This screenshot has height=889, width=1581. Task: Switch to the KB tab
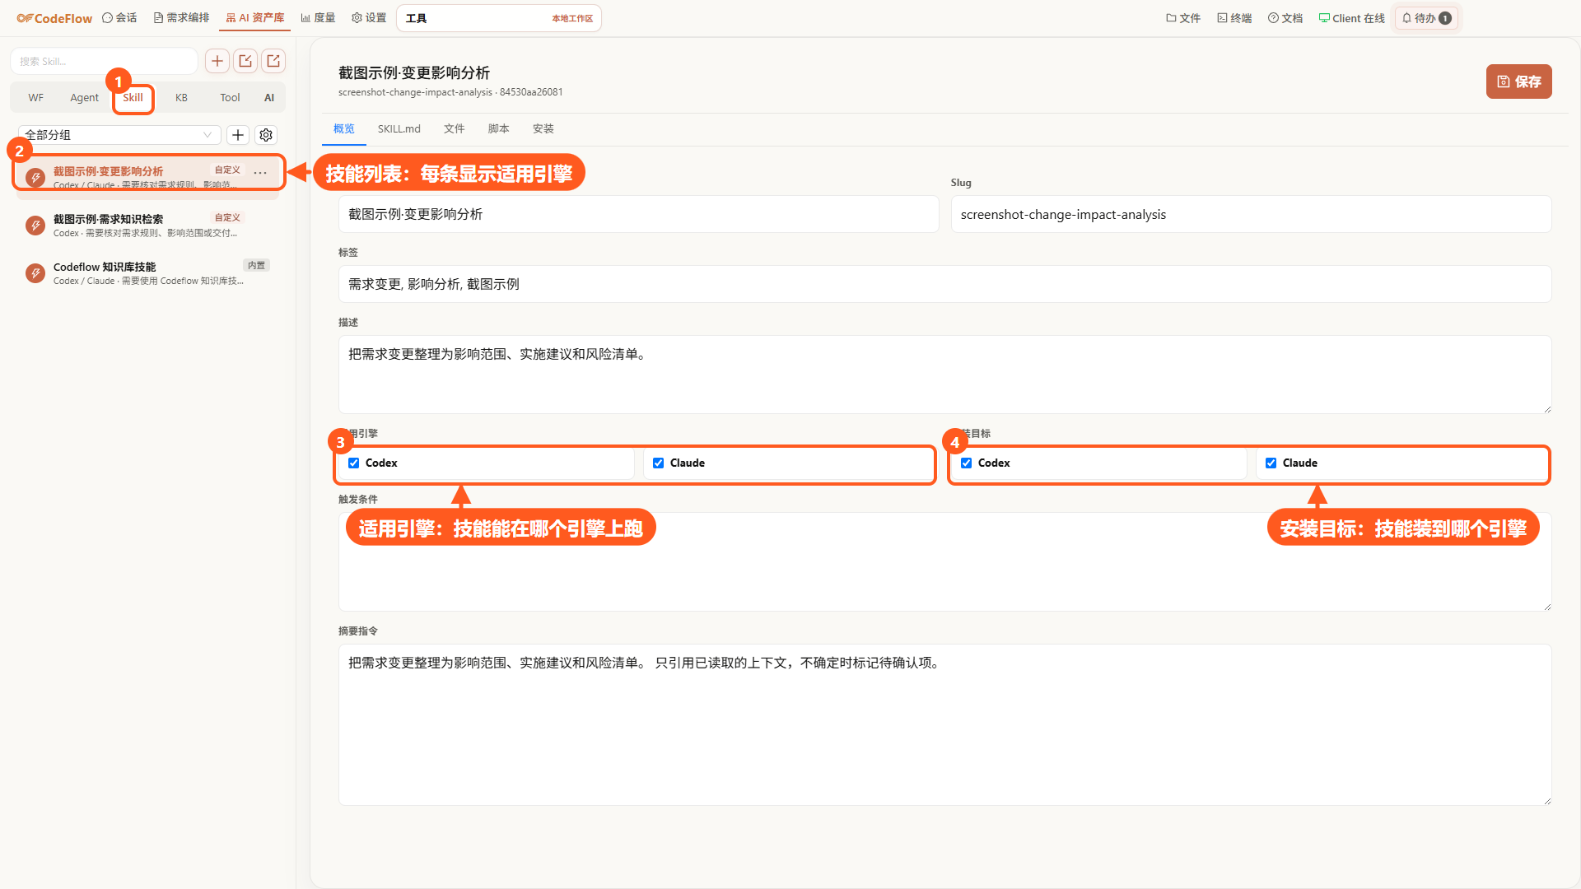coord(181,97)
